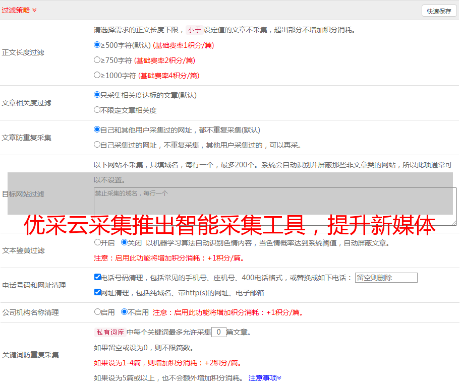Toggle the 网址清理 checkbox

(98, 292)
